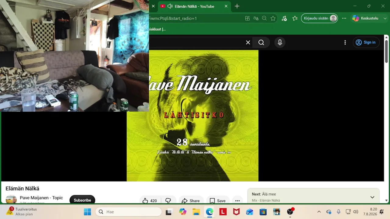Viewport: 390px width, 219px height.
Task: Click the zoom out magnifier in address bar
Action: (264, 18)
